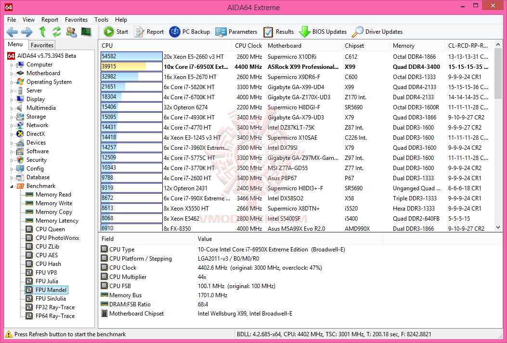Open the Report toolbar item
This screenshot has width=507, height=343.
(x=149, y=32)
